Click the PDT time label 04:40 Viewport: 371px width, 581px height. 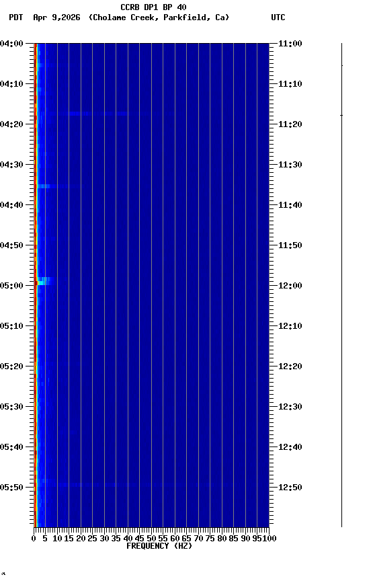point(11,205)
